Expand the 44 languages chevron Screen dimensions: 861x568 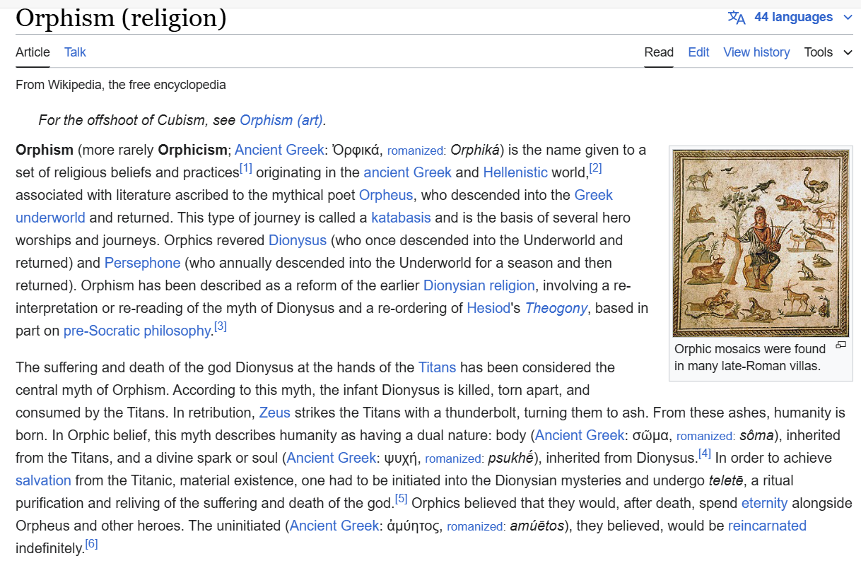point(848,18)
